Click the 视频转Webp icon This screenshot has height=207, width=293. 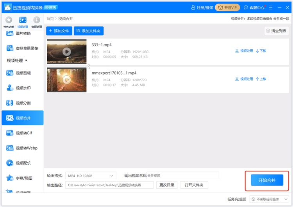[x=10, y=148]
